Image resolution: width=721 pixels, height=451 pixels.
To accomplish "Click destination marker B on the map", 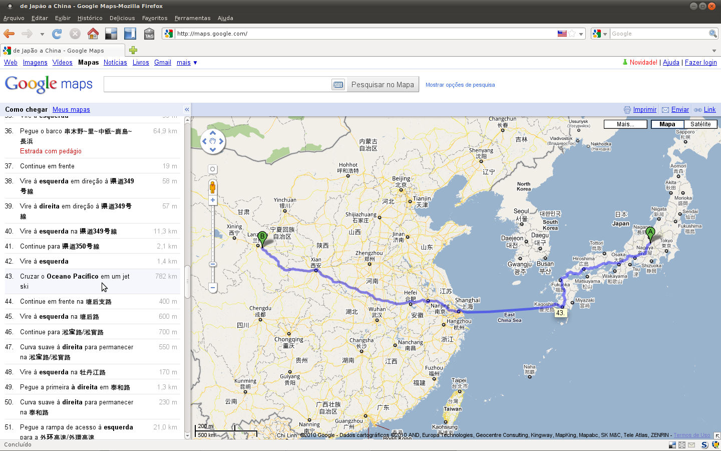I will (262, 239).
